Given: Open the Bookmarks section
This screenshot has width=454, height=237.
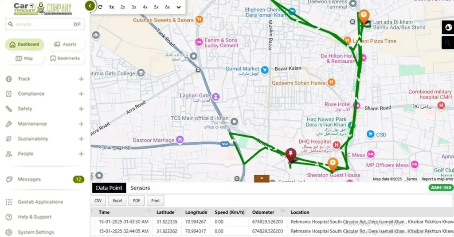Looking at the screenshot, I should point(66,58).
